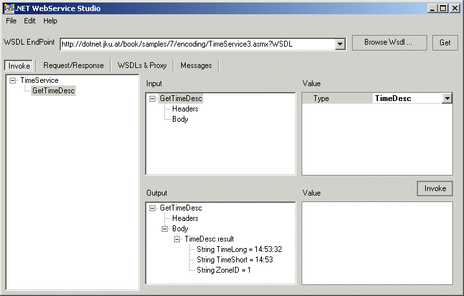Select GetTimeDesc in the Output tree

(181, 208)
